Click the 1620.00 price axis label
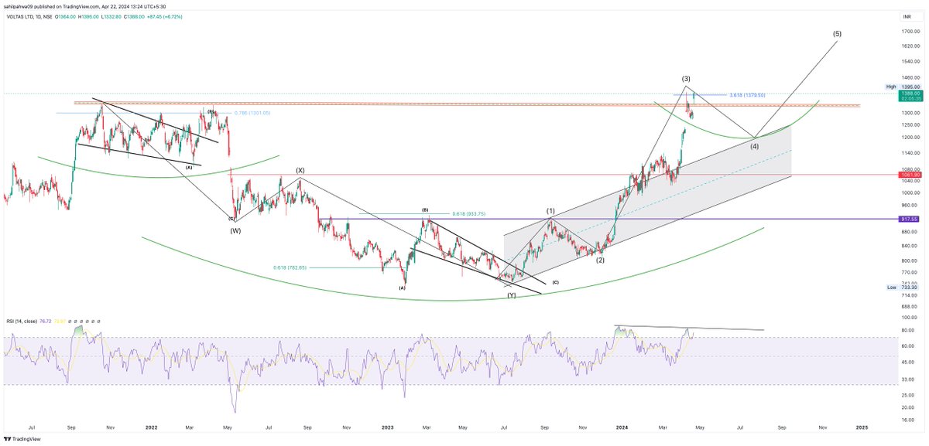This screenshot has height=446, width=929. click(x=909, y=46)
